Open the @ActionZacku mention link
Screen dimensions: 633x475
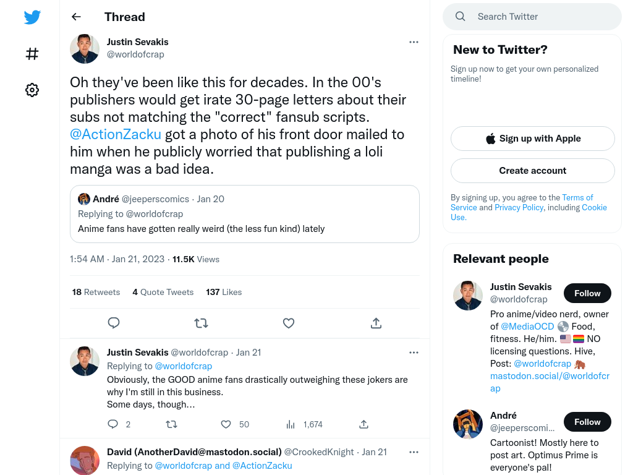pos(116,134)
